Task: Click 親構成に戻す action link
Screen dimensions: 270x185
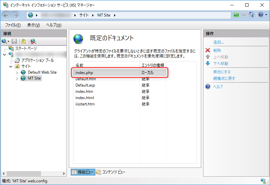Action: (x=224, y=79)
